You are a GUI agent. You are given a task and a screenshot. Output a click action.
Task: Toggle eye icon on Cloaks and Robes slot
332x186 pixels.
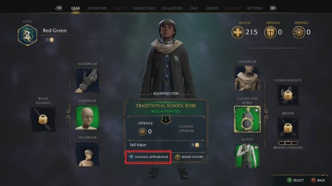(x=257, y=110)
